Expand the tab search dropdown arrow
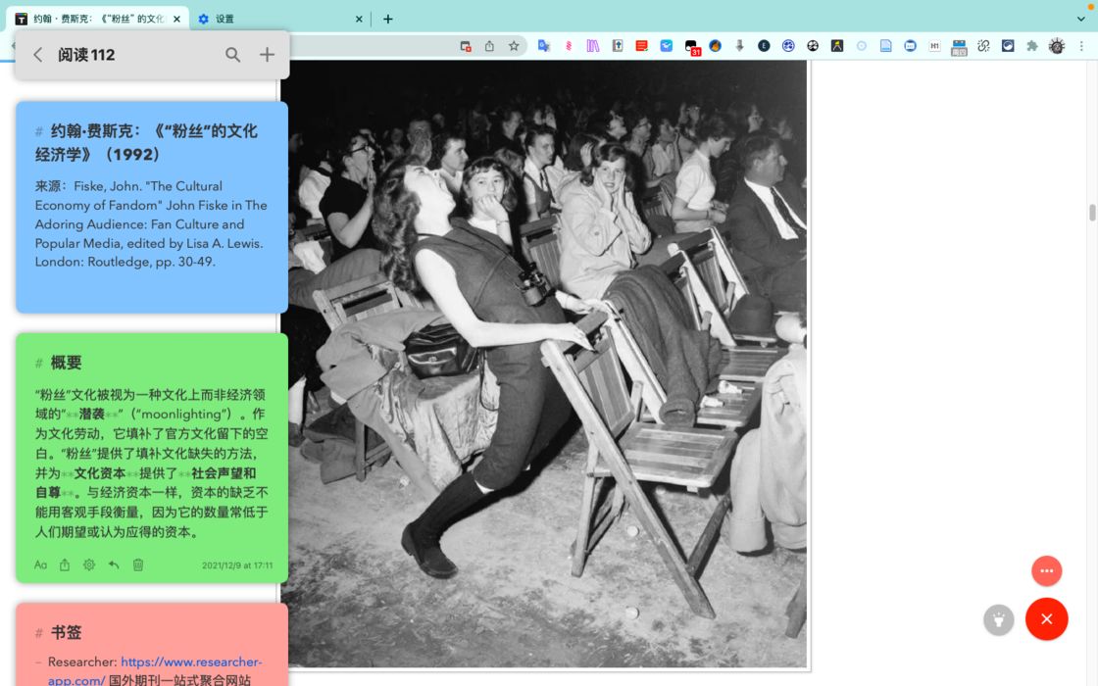Viewport: 1098px width, 686px height. (x=1080, y=19)
